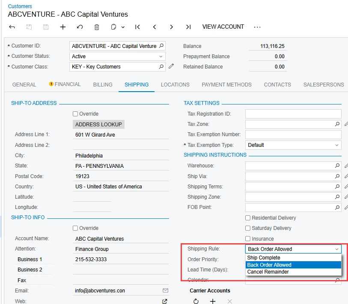Open Shipping Zone lookup magnifier
348x304 pixels.
point(337,197)
